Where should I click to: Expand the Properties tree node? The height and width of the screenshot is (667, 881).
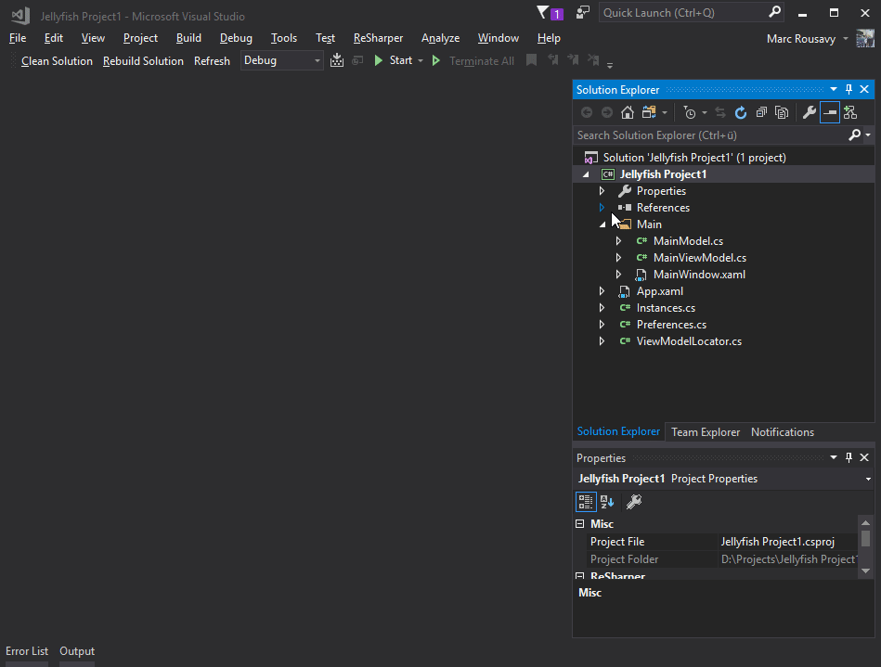point(602,191)
